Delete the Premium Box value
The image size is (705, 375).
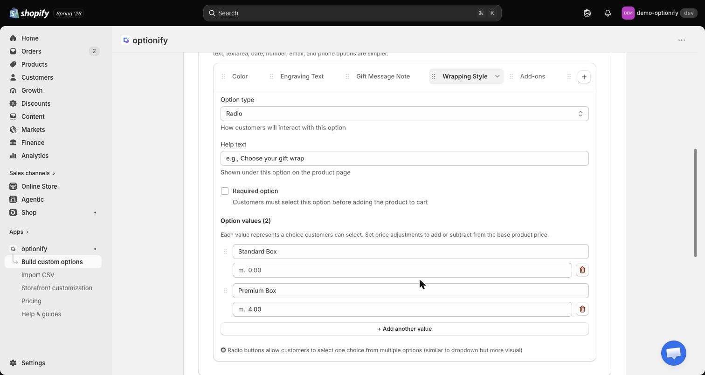582,309
